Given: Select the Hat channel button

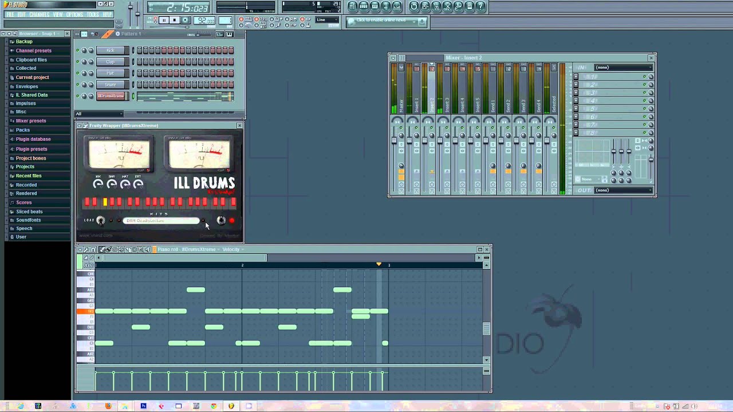Looking at the screenshot, I should [x=111, y=73].
